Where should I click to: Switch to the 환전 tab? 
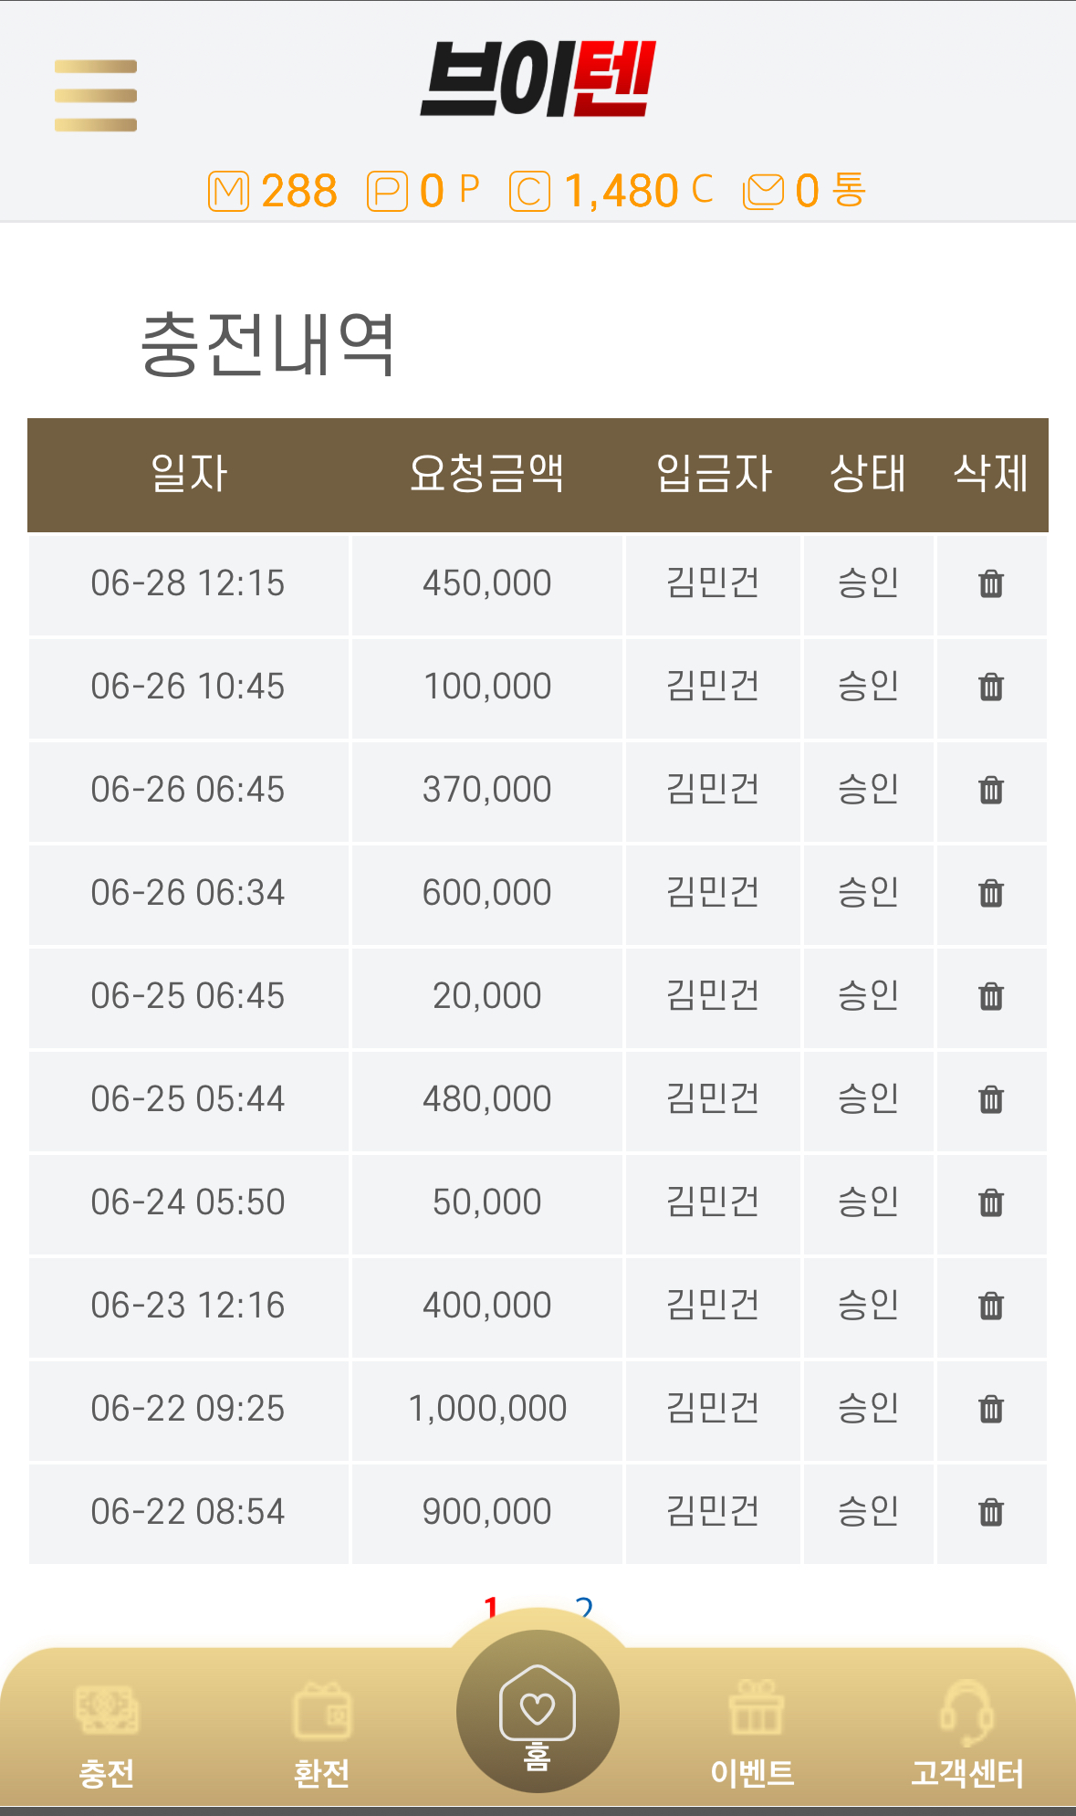coord(321,1735)
